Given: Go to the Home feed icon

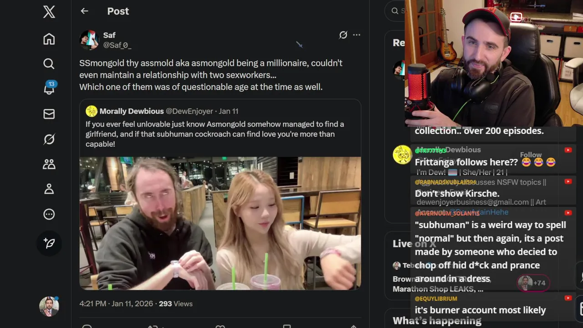Looking at the screenshot, I should (49, 39).
